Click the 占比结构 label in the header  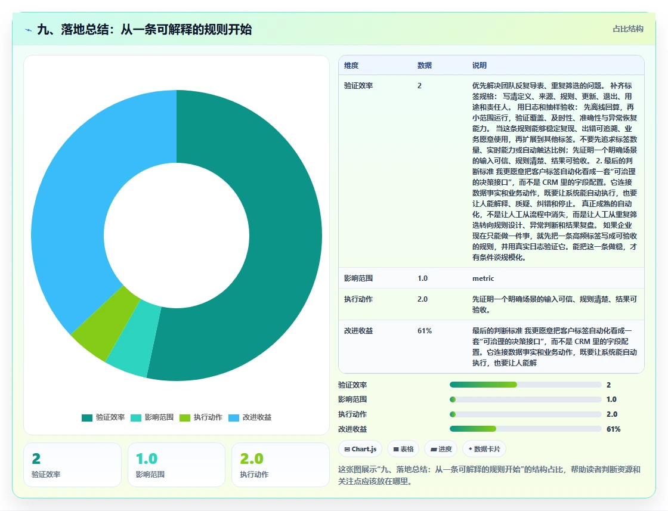[627, 29]
